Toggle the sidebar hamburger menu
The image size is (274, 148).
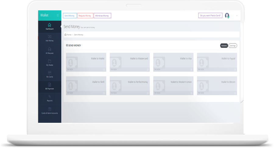coord(58,15)
